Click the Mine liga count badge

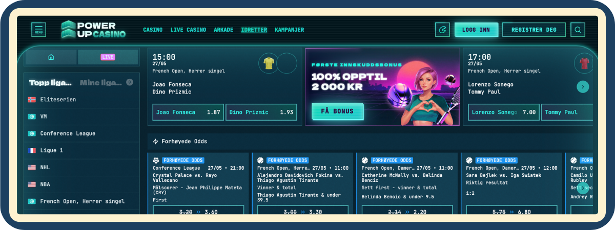(x=130, y=82)
